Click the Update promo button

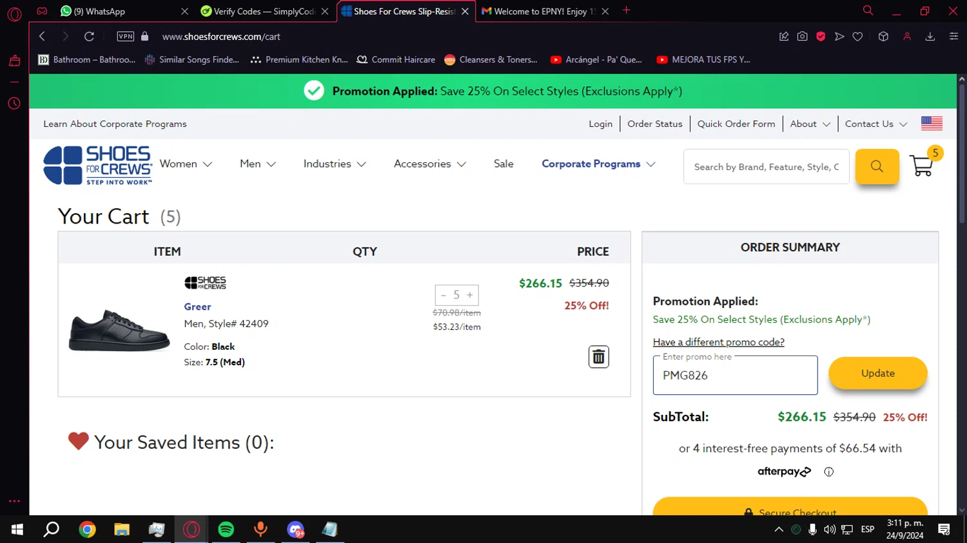coord(877,373)
